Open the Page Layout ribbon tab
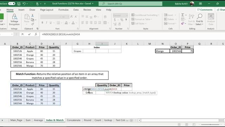The width and height of the screenshot is (225, 127). coord(47,10)
